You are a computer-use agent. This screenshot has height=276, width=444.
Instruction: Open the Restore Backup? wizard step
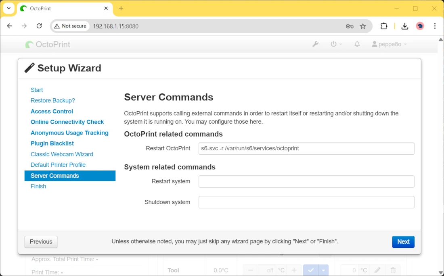tap(52, 100)
